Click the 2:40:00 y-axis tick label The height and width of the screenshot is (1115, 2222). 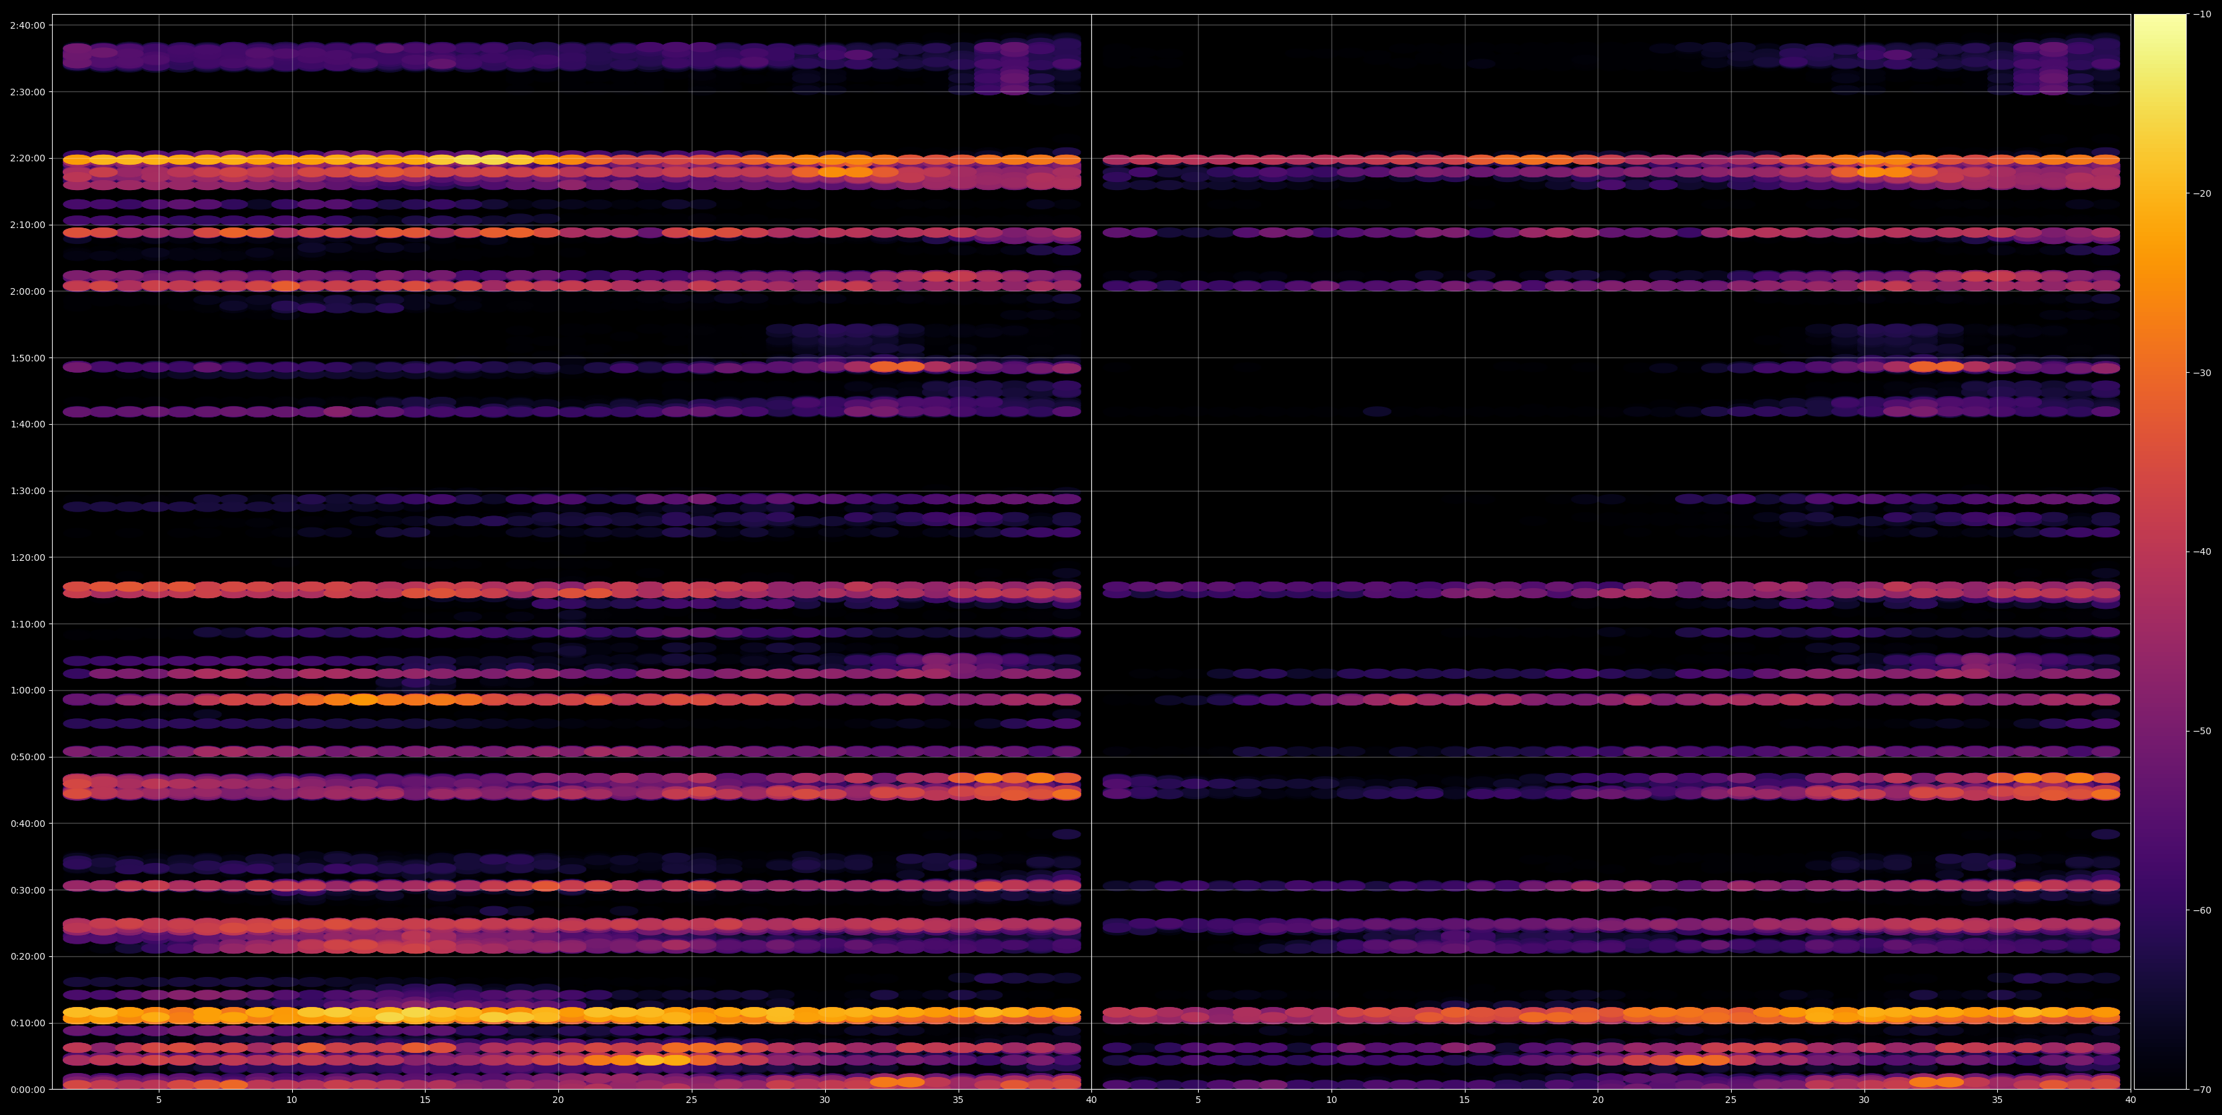pos(27,25)
